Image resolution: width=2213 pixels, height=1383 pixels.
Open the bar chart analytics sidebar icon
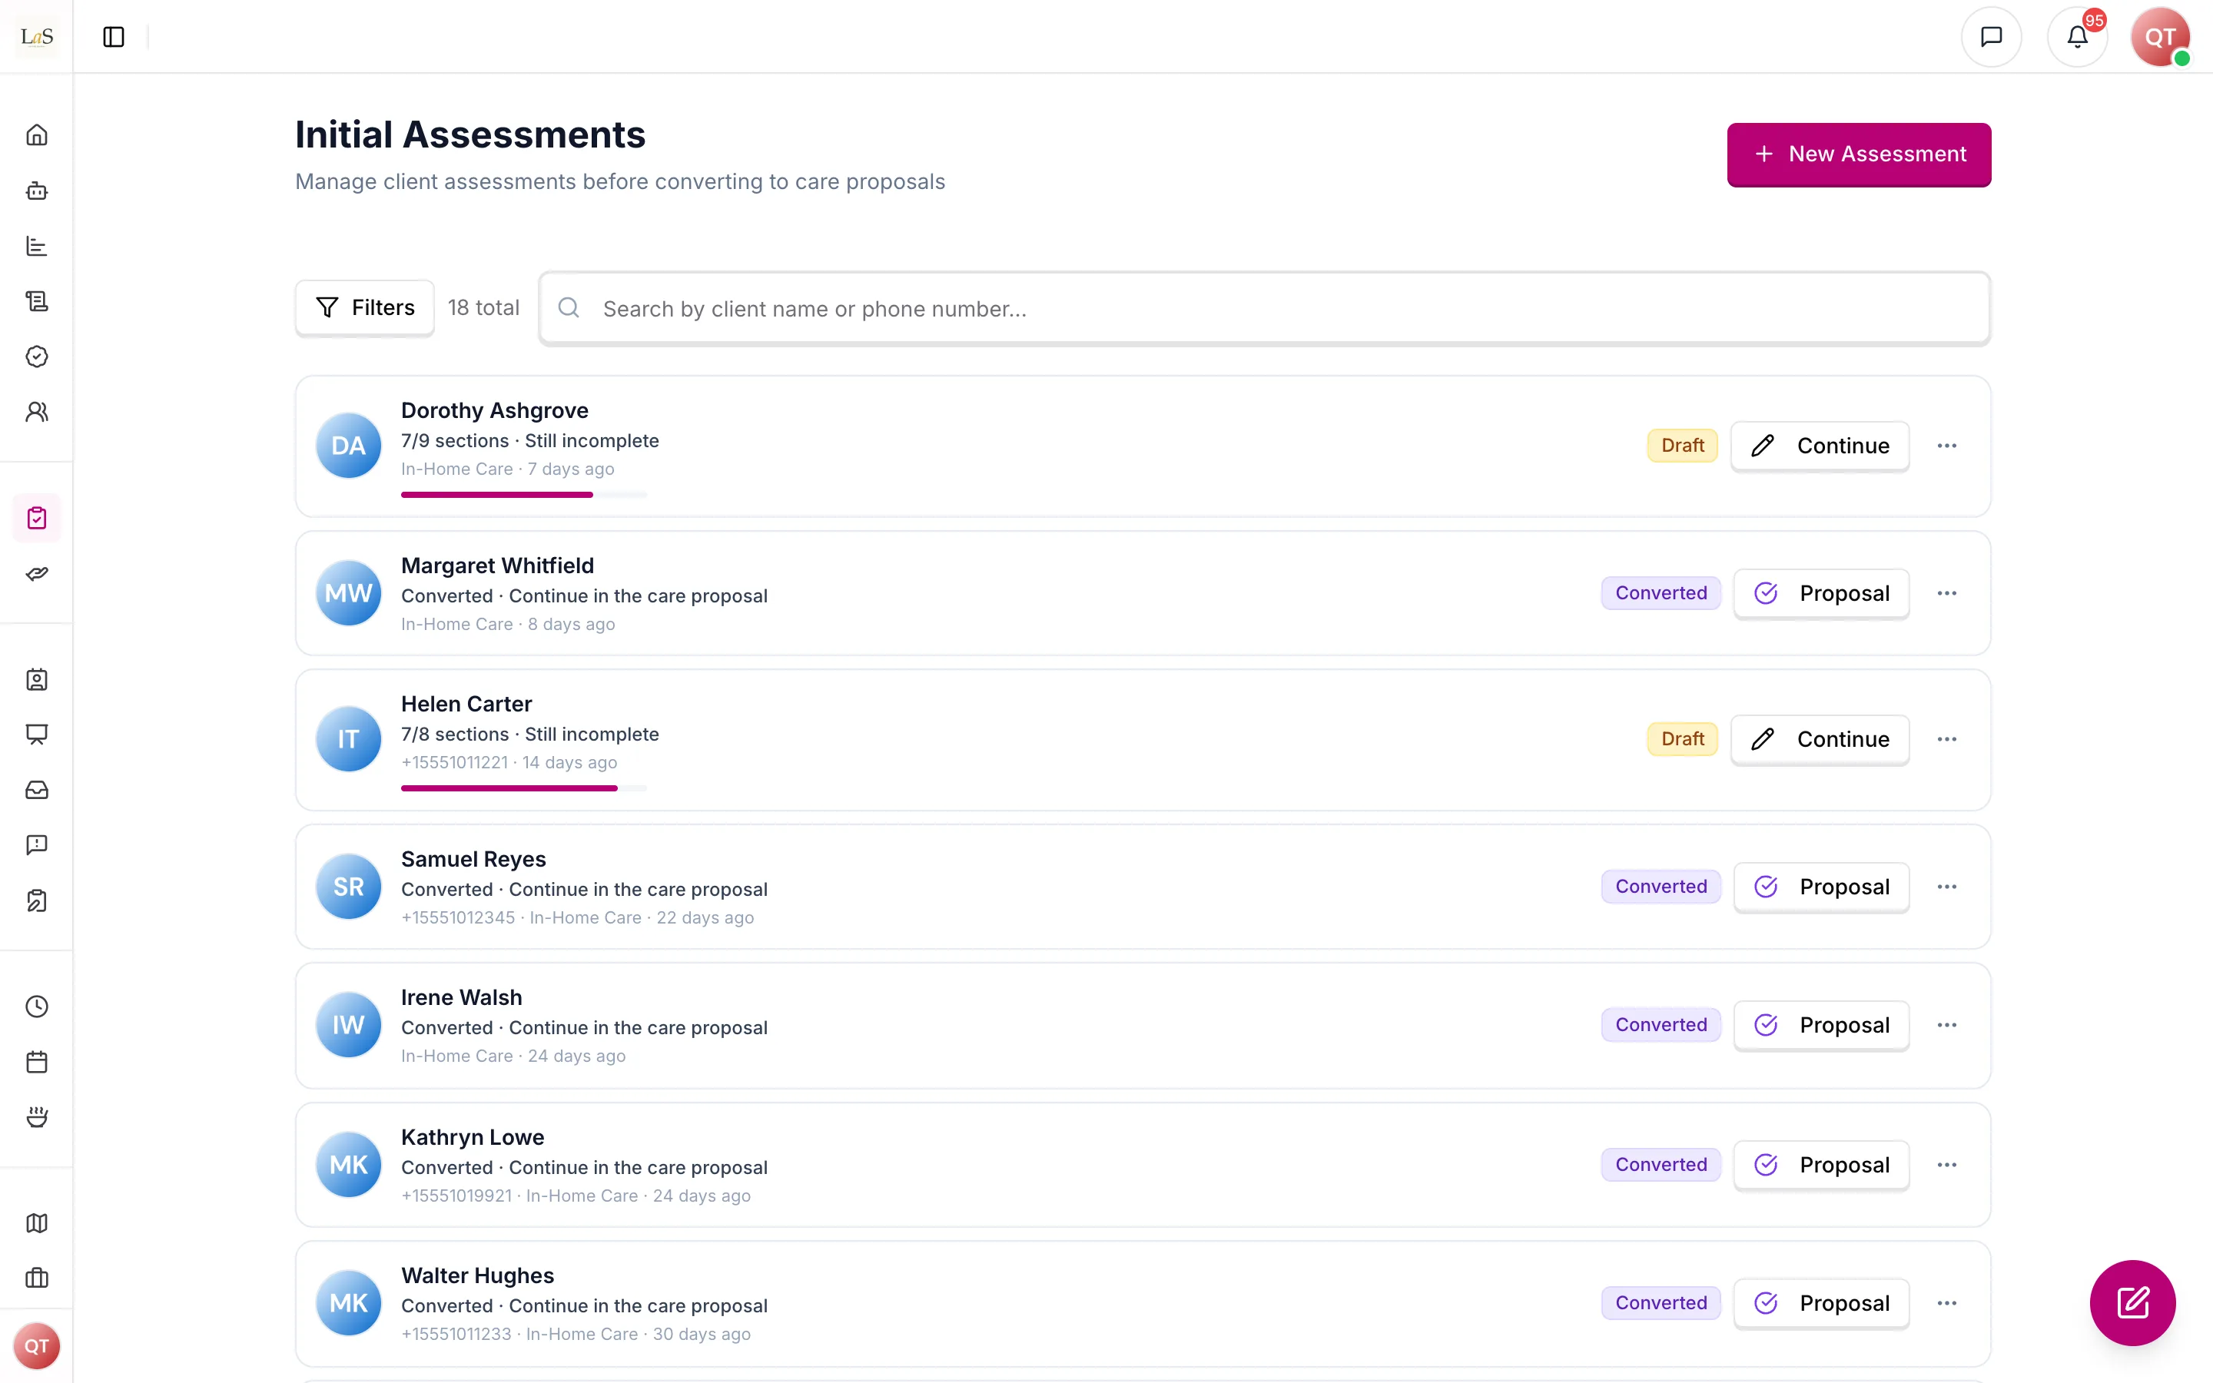[37, 246]
